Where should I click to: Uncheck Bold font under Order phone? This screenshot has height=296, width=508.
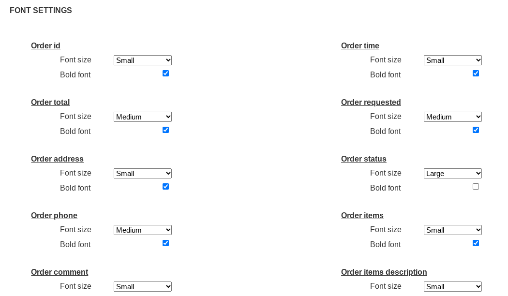tap(165, 243)
